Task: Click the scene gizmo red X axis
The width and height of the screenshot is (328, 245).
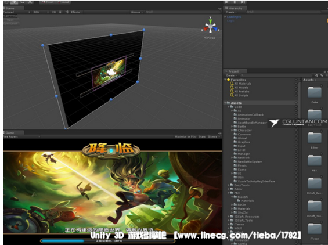Action: coord(206,29)
